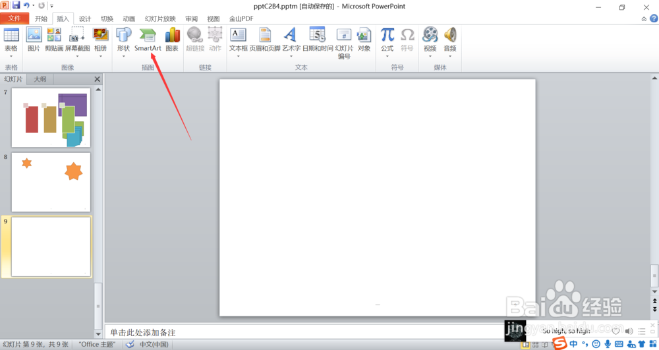The height and width of the screenshot is (350, 659).
Task: Open music player playlist icon
Action: tap(642, 331)
